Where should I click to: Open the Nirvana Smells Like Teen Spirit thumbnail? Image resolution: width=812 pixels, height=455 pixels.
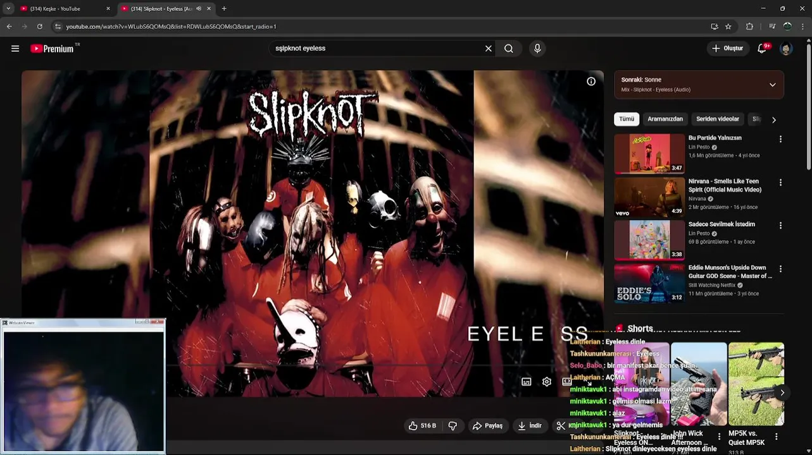[x=649, y=197]
